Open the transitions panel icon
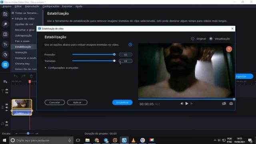Image resolution: width=256 pixels, height=144 pixels. pyautogui.click(x=5, y=34)
